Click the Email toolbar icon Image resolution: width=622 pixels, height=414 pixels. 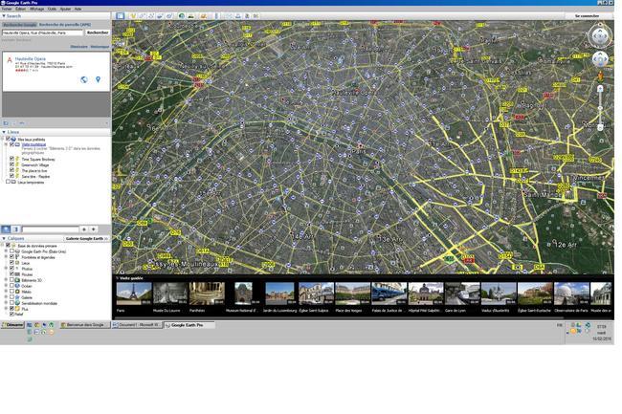(x=229, y=16)
